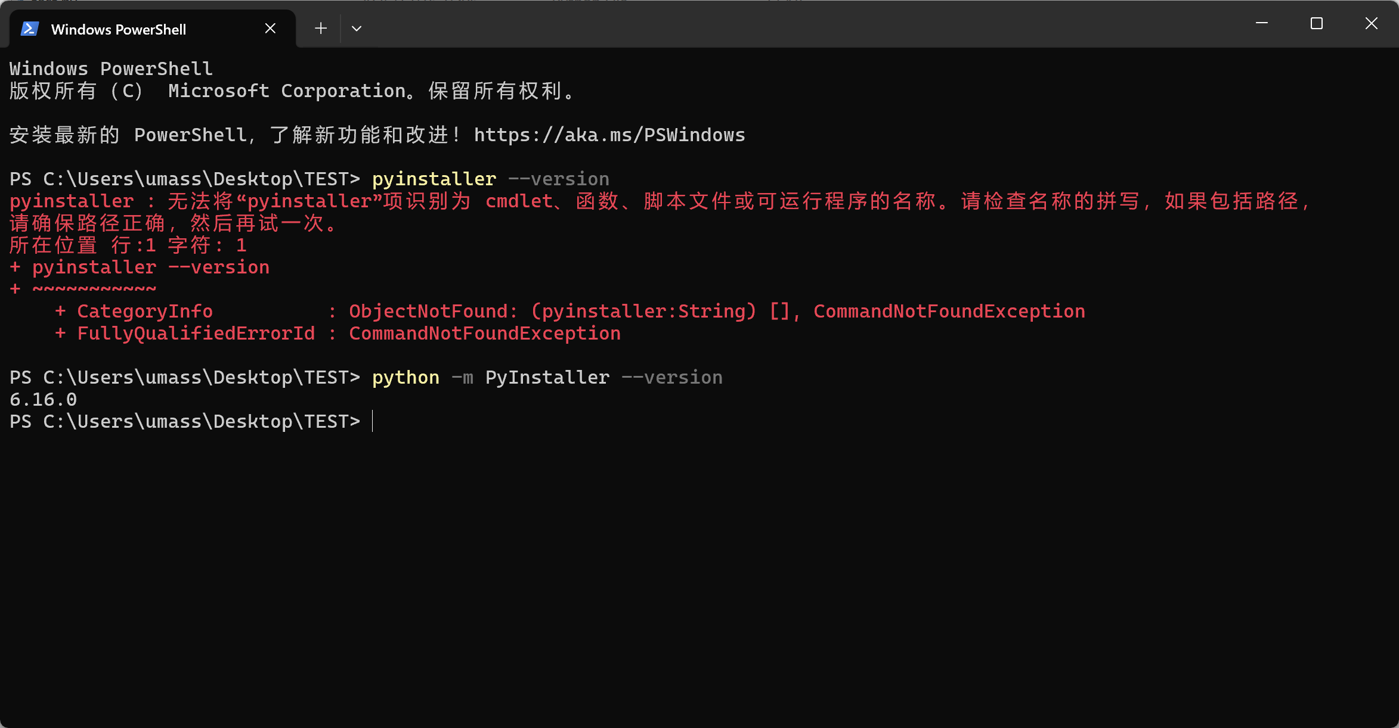Viewport: 1399px width, 728px height.
Task: Click the red '+ pyinstaller --version' line
Action: (140, 267)
